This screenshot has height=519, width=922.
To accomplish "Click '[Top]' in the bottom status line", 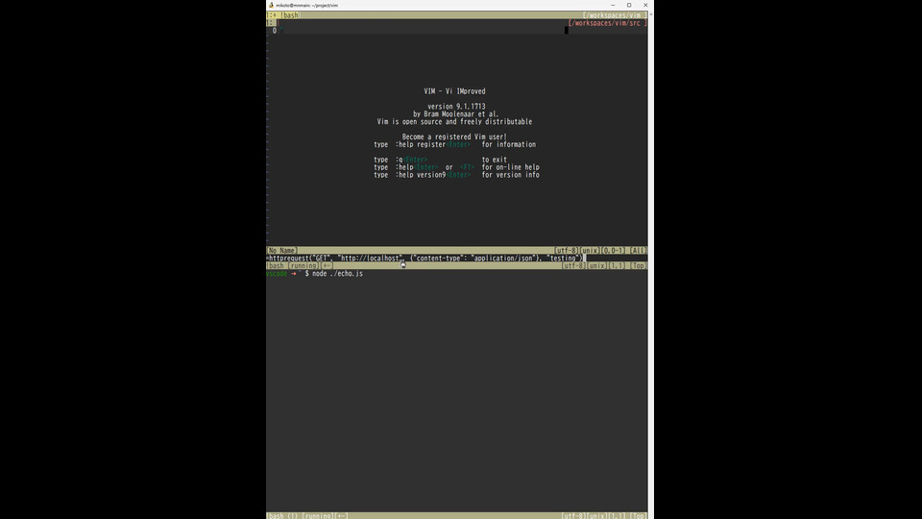I will [x=638, y=516].
